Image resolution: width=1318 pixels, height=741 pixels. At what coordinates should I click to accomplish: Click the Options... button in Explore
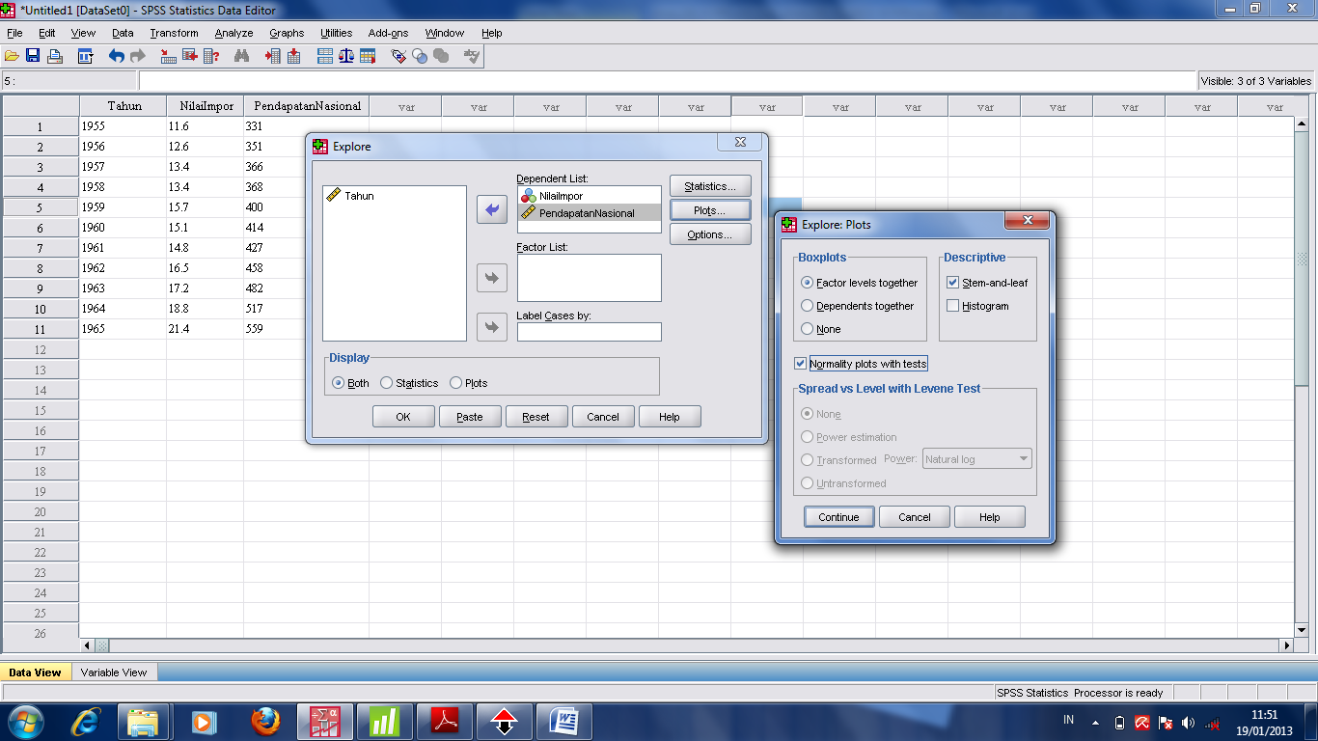click(710, 234)
